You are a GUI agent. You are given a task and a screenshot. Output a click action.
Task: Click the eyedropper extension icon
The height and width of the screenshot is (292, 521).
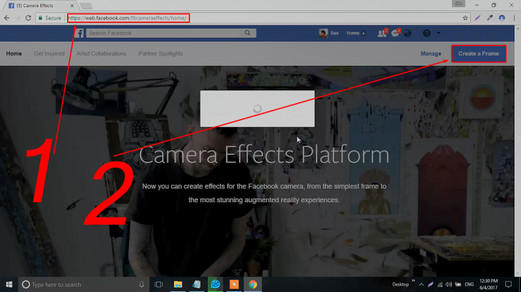[x=490, y=18]
